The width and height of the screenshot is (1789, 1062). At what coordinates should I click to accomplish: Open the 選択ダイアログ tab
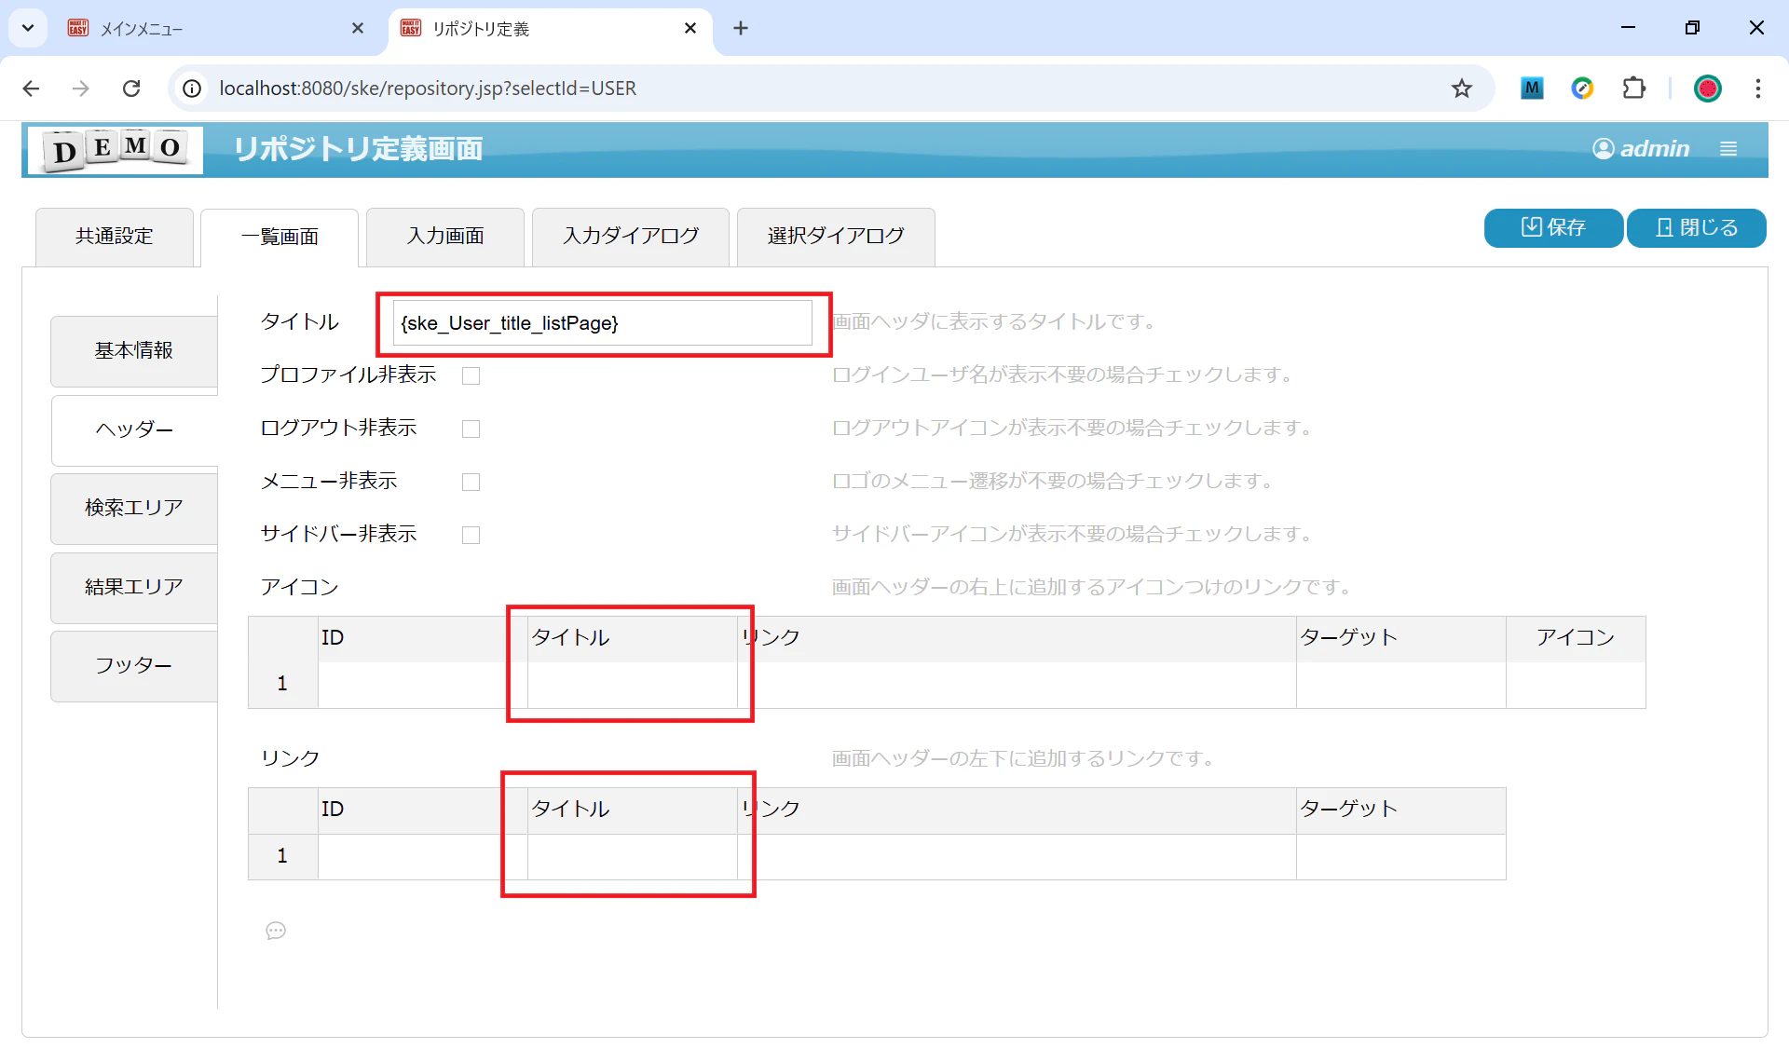click(836, 237)
